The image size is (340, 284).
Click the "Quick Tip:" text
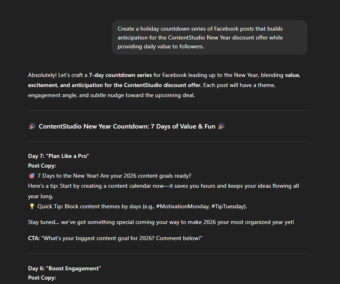tap(50, 206)
